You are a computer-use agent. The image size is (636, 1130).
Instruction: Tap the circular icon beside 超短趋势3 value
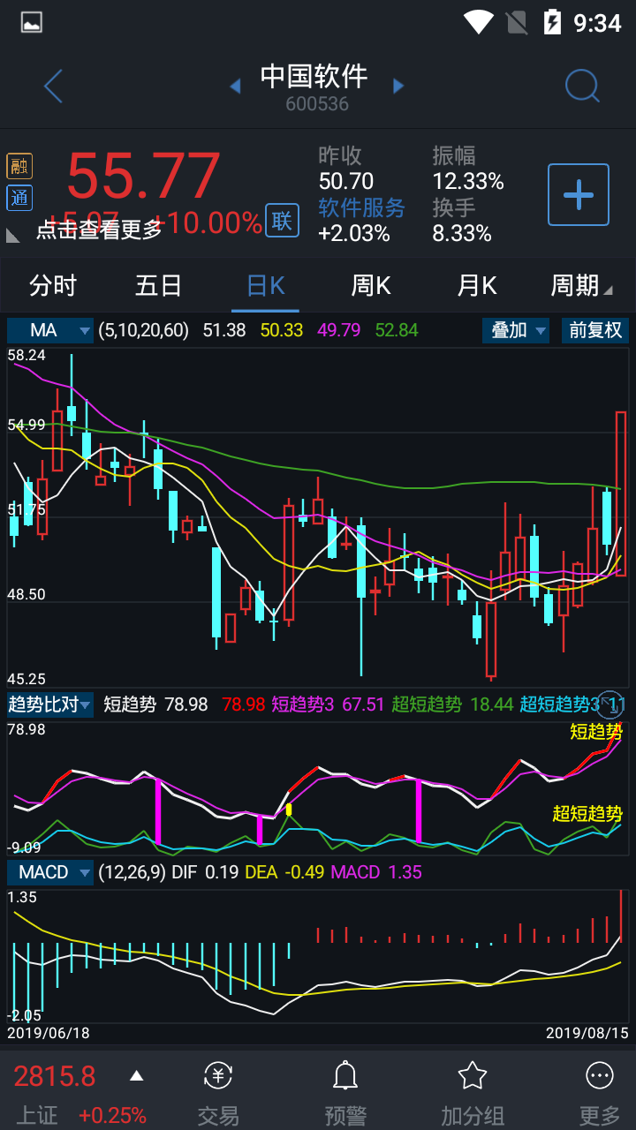(611, 704)
